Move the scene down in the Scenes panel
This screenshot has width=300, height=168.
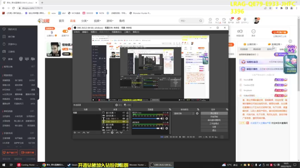pos(88,133)
